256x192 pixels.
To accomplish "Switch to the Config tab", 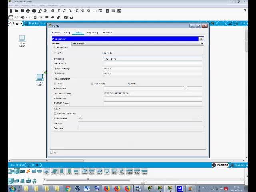I will (67, 32).
